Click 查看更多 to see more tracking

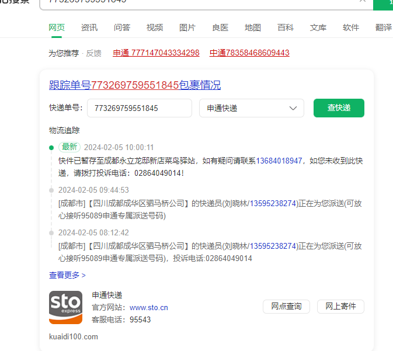(x=67, y=275)
